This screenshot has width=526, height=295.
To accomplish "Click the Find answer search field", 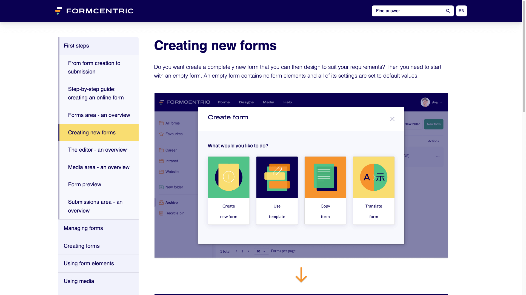I will 408,11.
